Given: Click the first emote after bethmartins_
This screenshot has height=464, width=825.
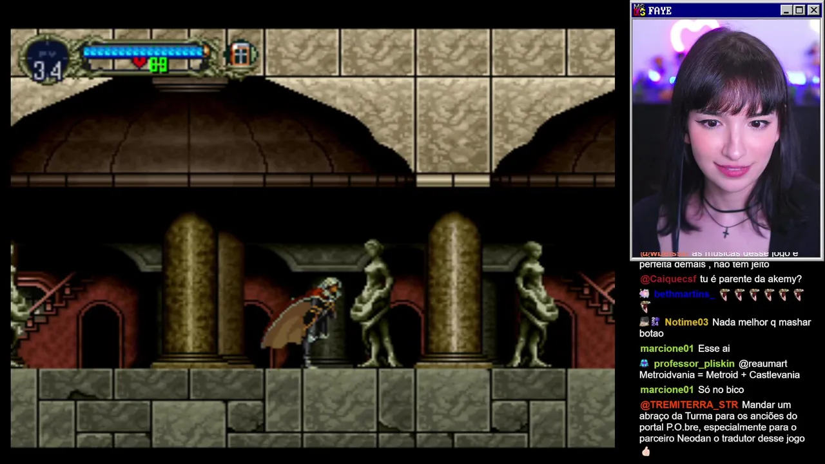Looking at the screenshot, I should click(725, 295).
